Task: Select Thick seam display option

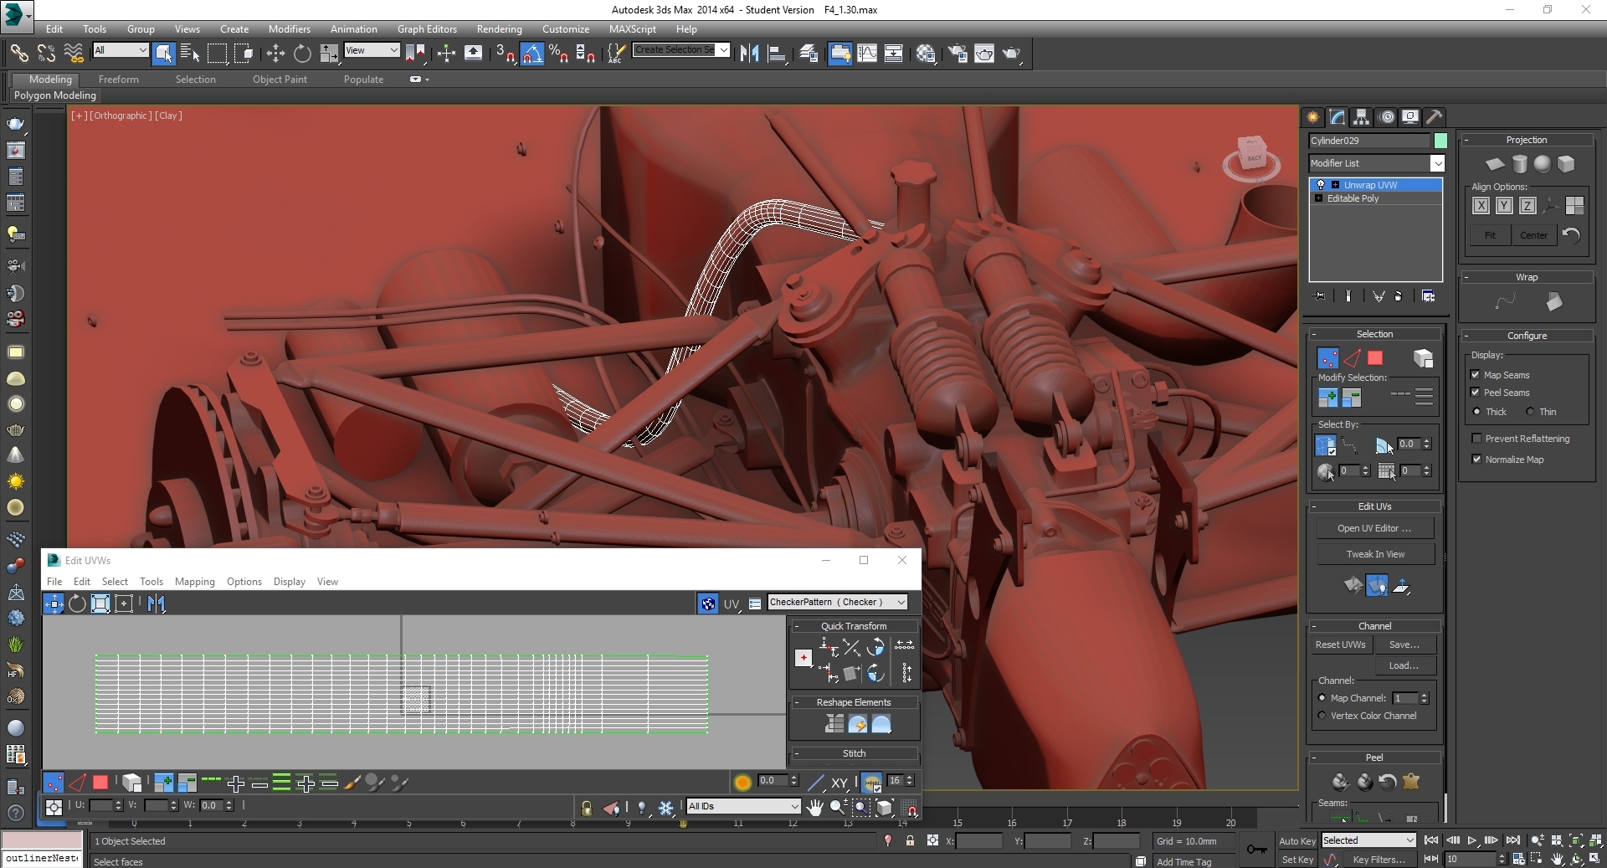Action: point(1477,412)
